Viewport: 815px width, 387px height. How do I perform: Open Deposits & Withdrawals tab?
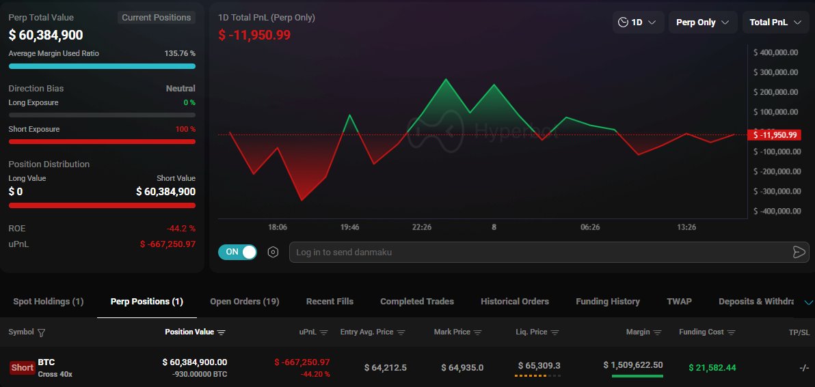(x=756, y=302)
